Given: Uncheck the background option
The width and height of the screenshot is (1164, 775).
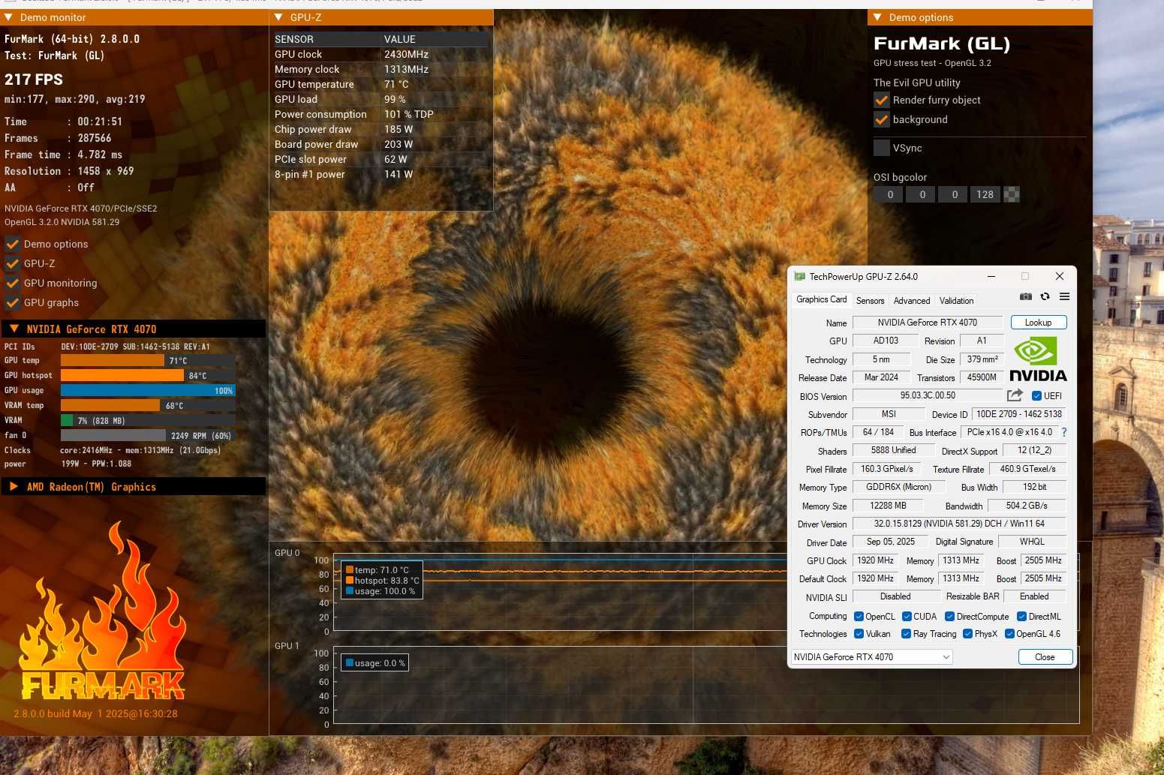Looking at the screenshot, I should click(x=882, y=120).
